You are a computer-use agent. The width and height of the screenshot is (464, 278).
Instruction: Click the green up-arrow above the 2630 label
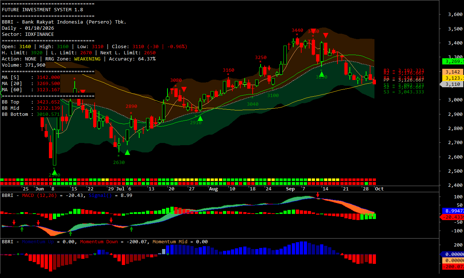[127, 152]
